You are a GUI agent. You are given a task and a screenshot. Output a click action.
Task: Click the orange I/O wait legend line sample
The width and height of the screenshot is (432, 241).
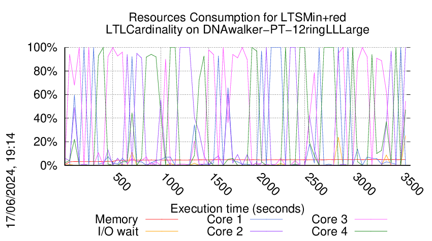[x=162, y=231]
